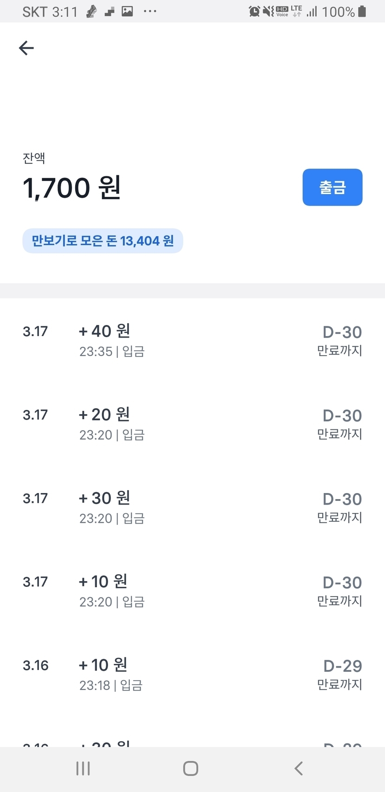This screenshot has height=792, width=385.
Task: Tap the 만보기로 모은 돈 13,404 원 badge
Action: click(103, 241)
